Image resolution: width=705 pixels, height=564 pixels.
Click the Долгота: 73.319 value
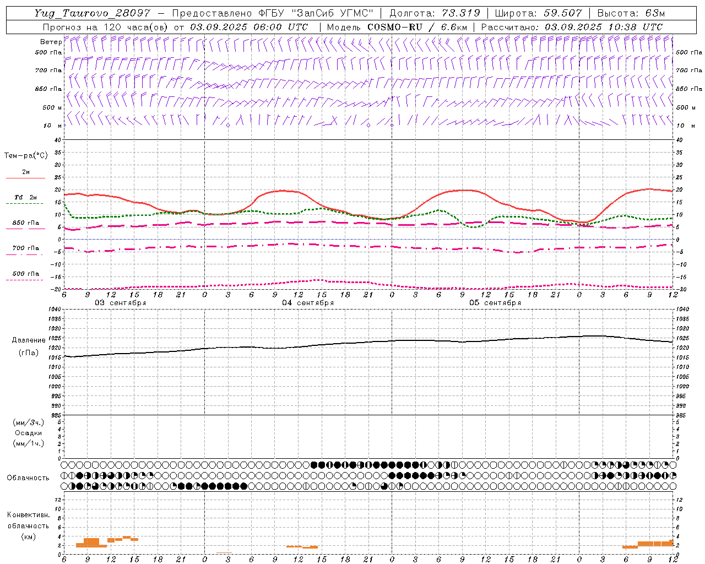(x=435, y=13)
